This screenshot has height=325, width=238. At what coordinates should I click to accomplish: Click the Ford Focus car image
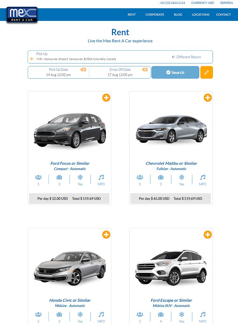click(x=70, y=130)
